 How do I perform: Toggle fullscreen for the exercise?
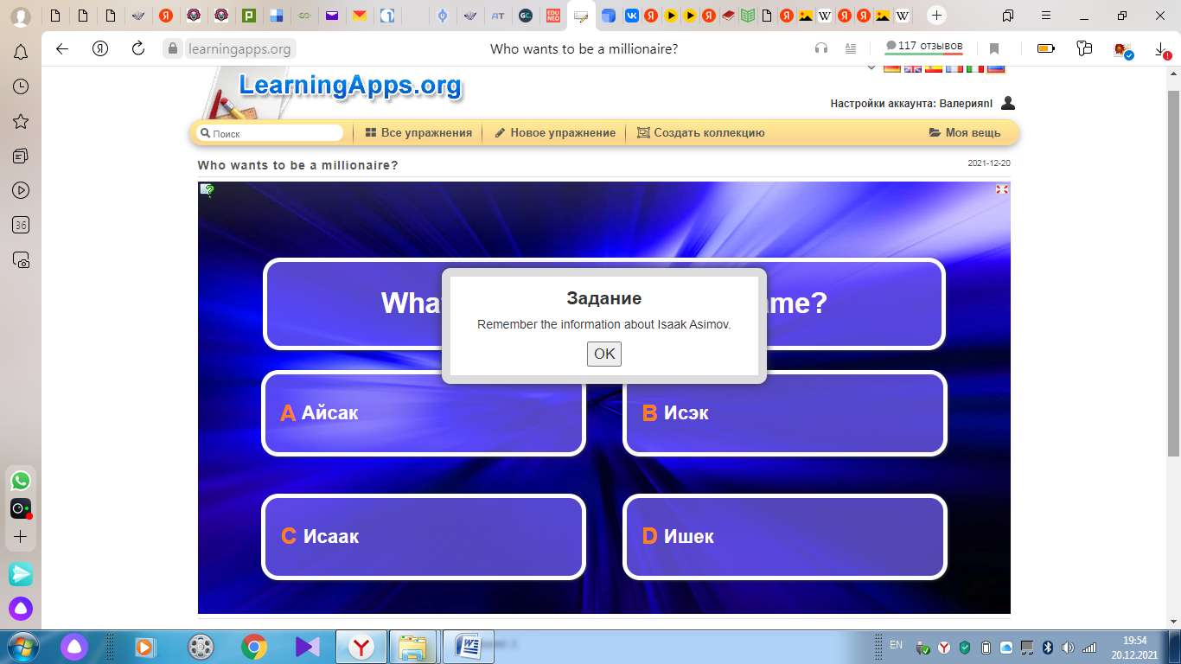pyautogui.click(x=1002, y=189)
